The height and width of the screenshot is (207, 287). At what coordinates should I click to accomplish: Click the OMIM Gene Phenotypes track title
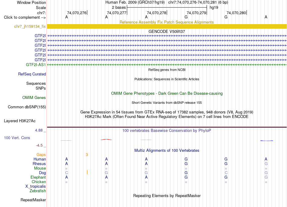click(167, 93)
